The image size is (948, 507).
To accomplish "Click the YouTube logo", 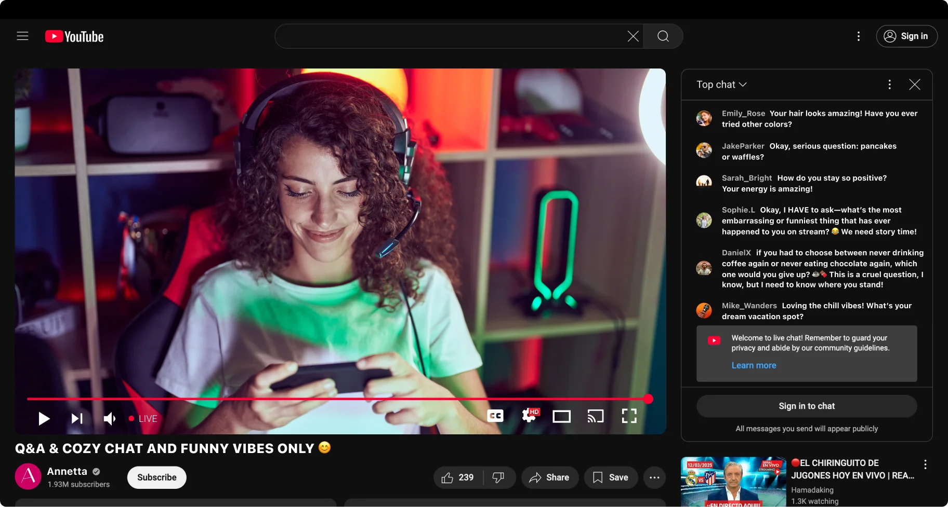I will 74,36.
